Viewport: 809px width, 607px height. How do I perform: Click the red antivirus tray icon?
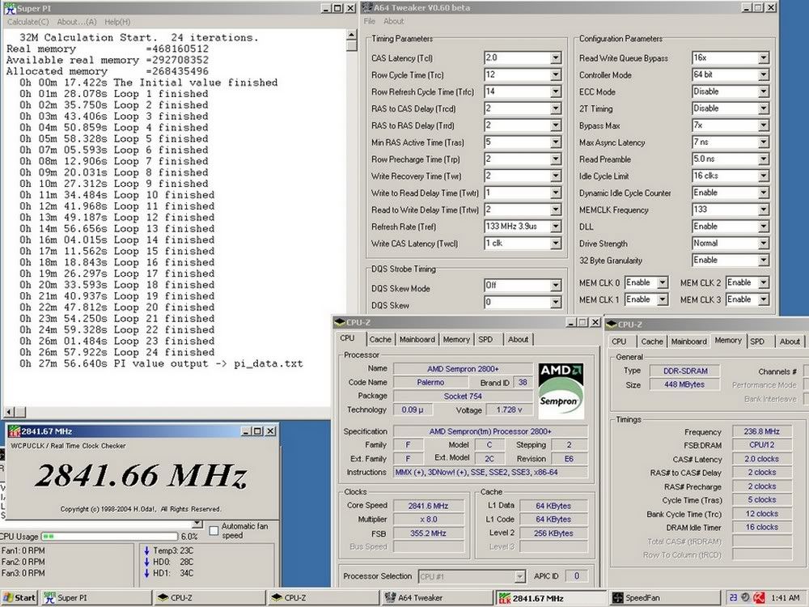point(760,598)
